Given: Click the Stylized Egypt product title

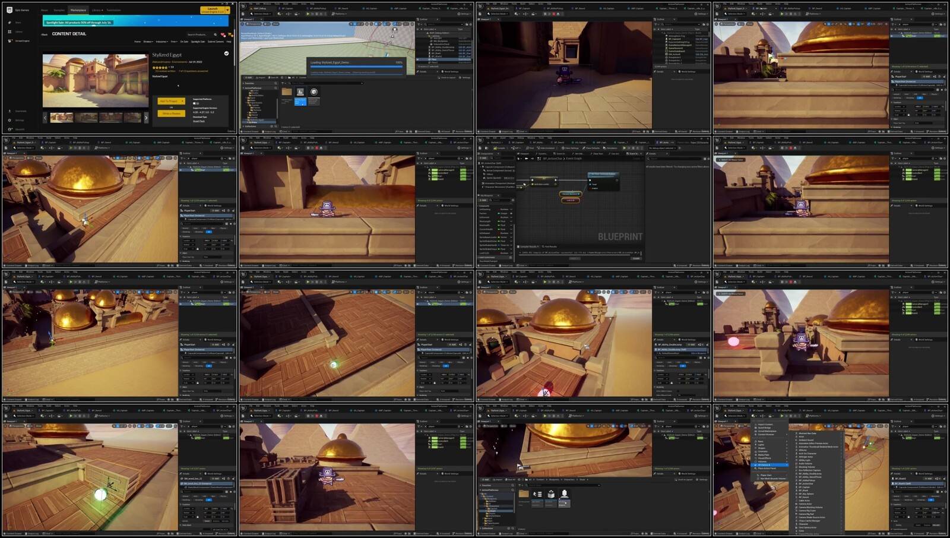Looking at the screenshot, I should [x=167, y=55].
